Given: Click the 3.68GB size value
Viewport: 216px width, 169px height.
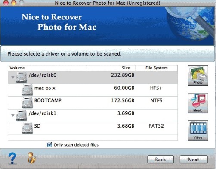Looking at the screenshot, I should click(x=126, y=126).
